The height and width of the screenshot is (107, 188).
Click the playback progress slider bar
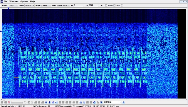(17, 102)
